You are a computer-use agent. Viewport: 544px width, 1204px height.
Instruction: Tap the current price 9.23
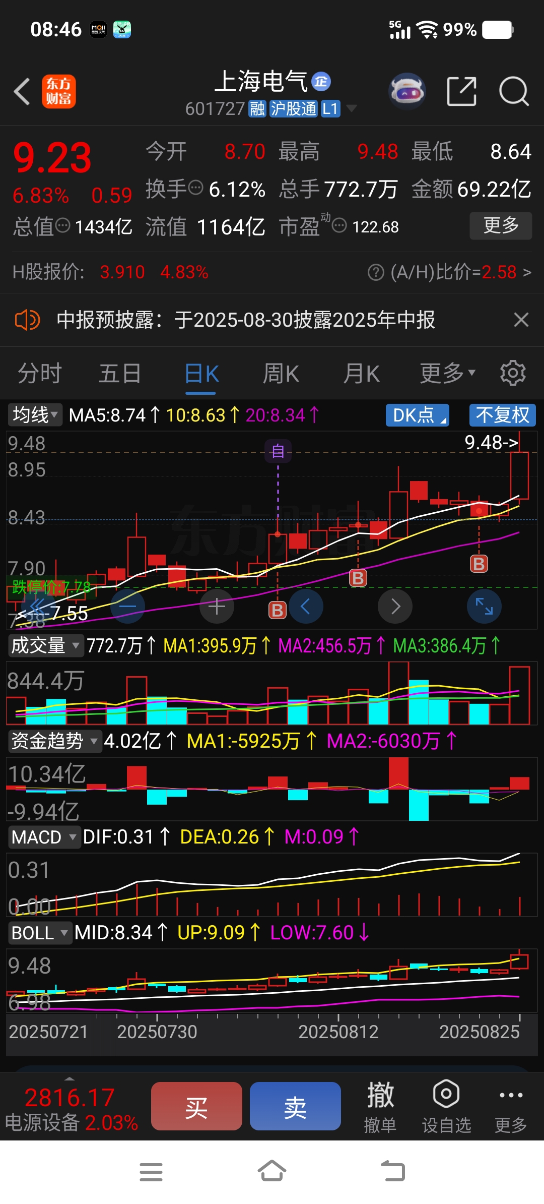52,158
